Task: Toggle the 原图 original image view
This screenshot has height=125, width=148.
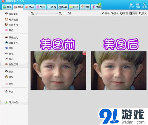Action: pyautogui.click(x=124, y=13)
